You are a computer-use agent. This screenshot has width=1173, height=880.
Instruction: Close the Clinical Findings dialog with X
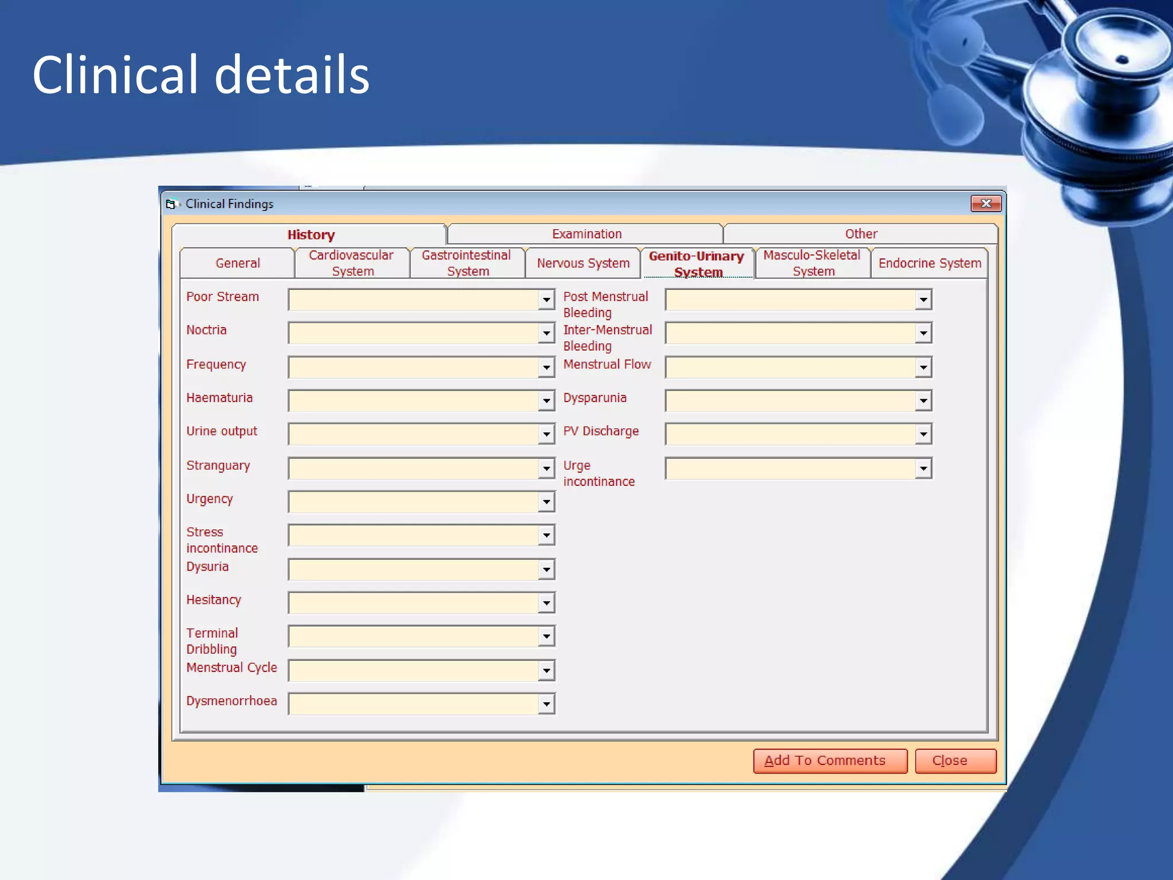(986, 203)
